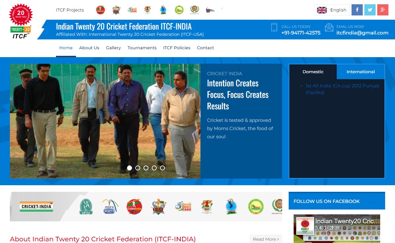
Task: Open the Google Plus icon
Action: [383, 10]
